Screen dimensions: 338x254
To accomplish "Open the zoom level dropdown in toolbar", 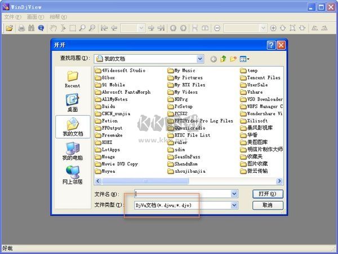I will click(x=263, y=28).
